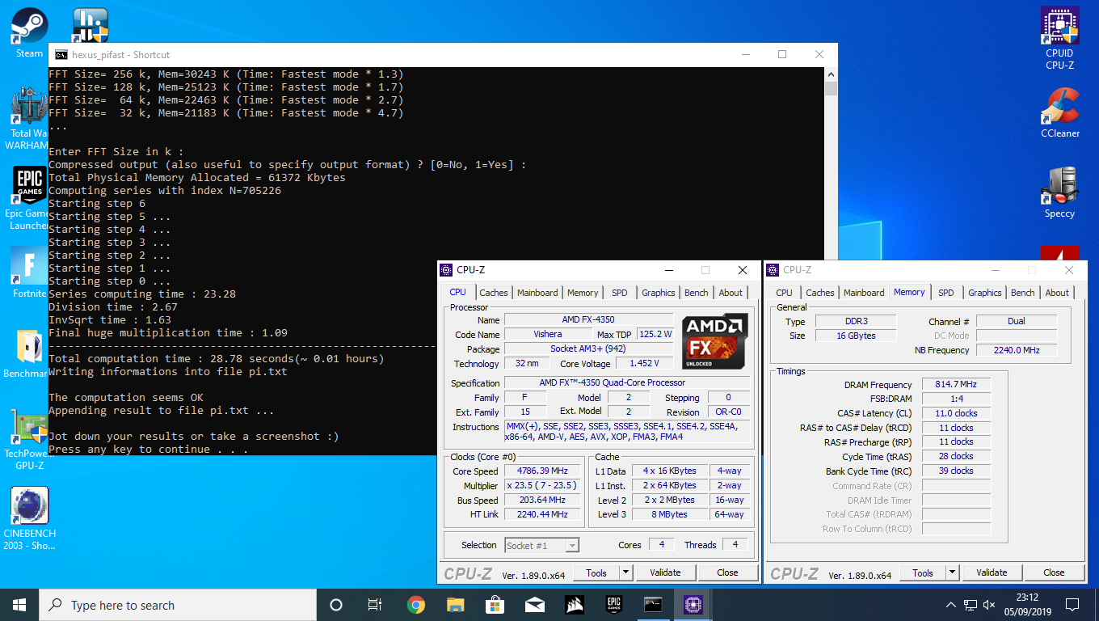The image size is (1099, 621).
Task: Open Cortana from the taskbar
Action: pyautogui.click(x=336, y=605)
